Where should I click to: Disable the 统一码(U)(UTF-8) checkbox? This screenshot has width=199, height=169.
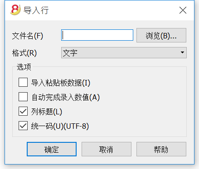point(23,126)
